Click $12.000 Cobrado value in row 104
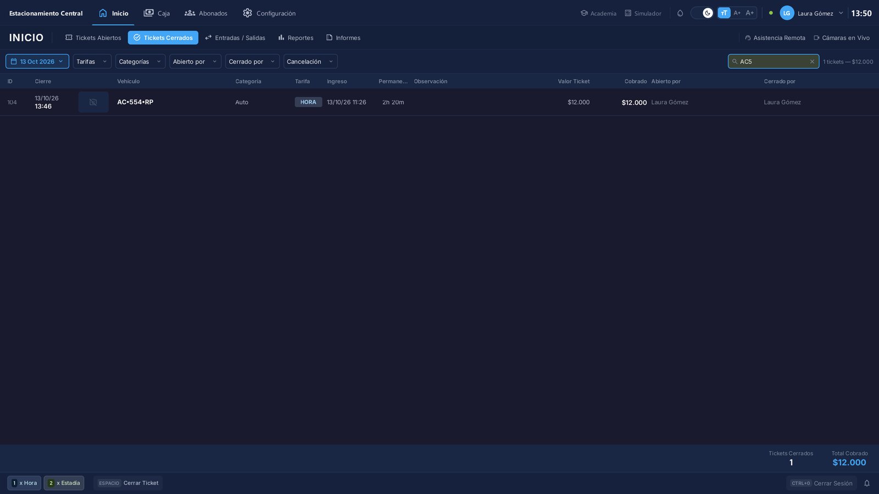879x494 pixels. (634, 103)
